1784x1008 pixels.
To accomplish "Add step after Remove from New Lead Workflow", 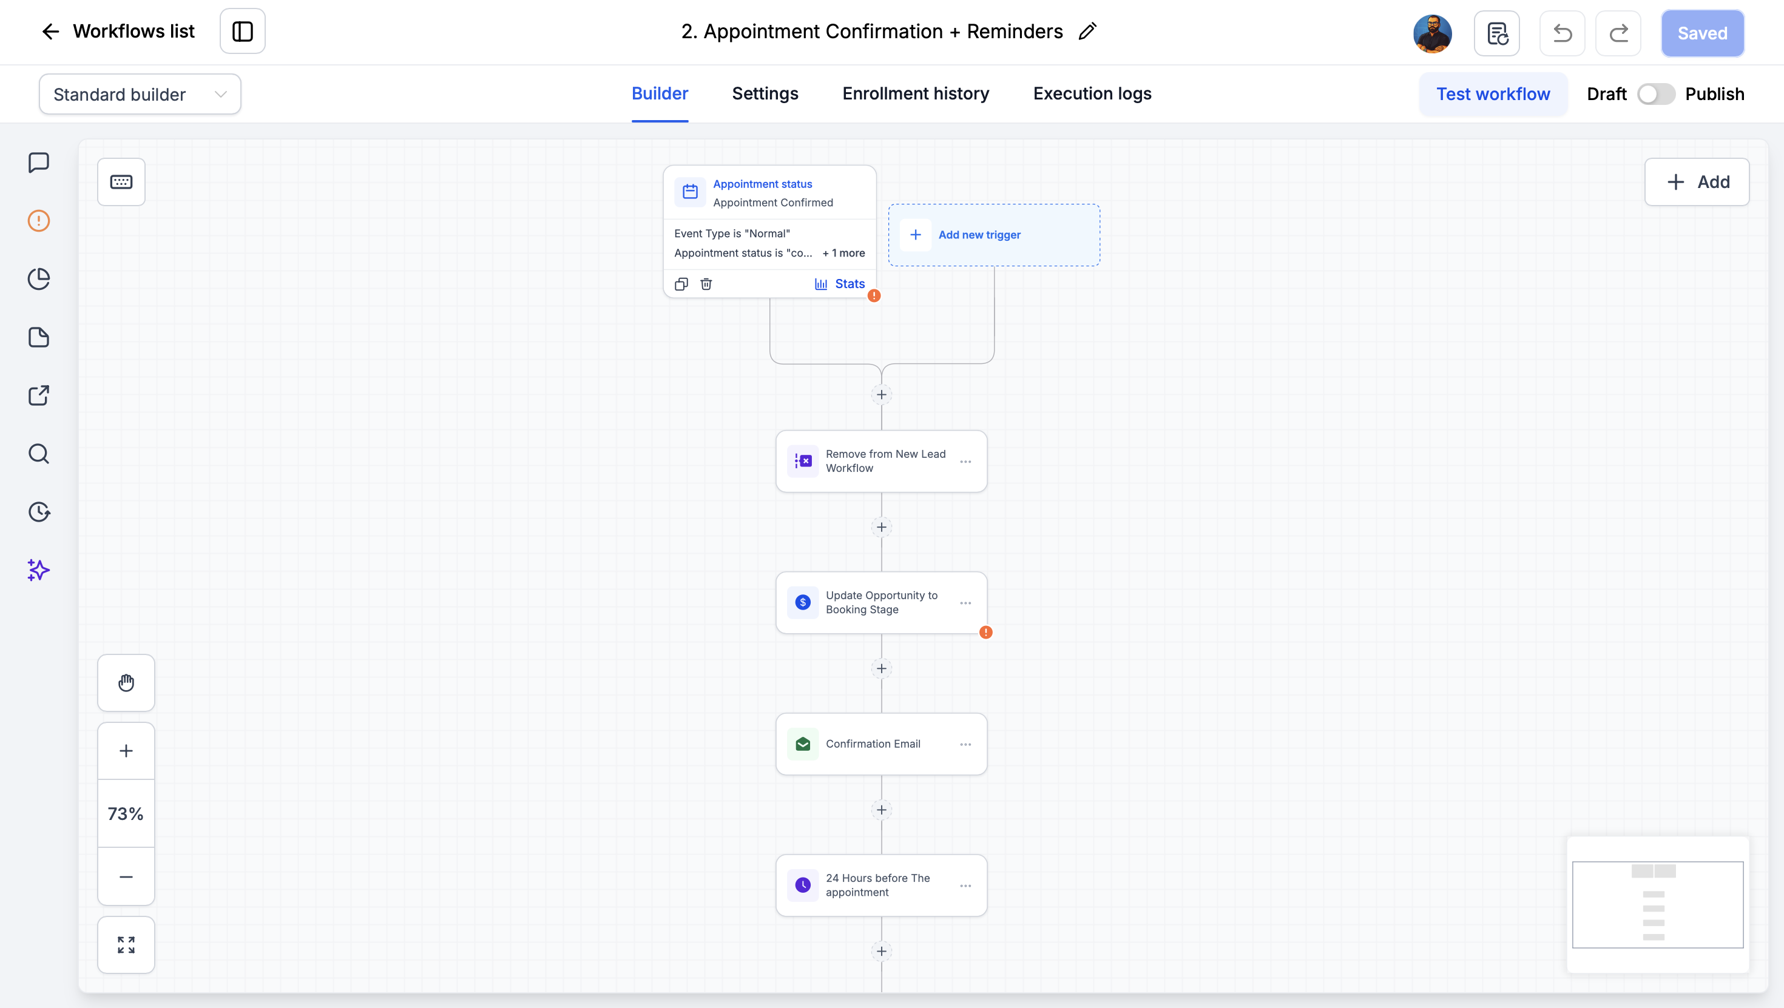I will [881, 527].
